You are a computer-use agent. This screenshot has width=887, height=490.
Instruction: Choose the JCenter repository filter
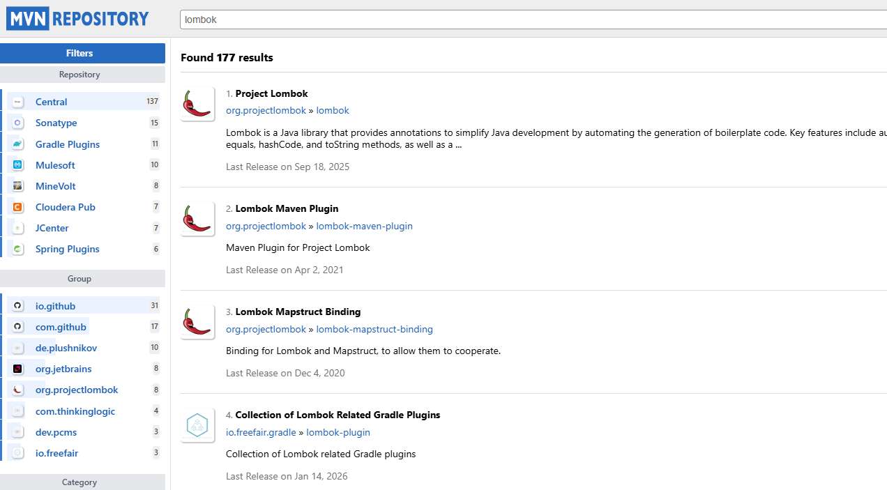[52, 228]
